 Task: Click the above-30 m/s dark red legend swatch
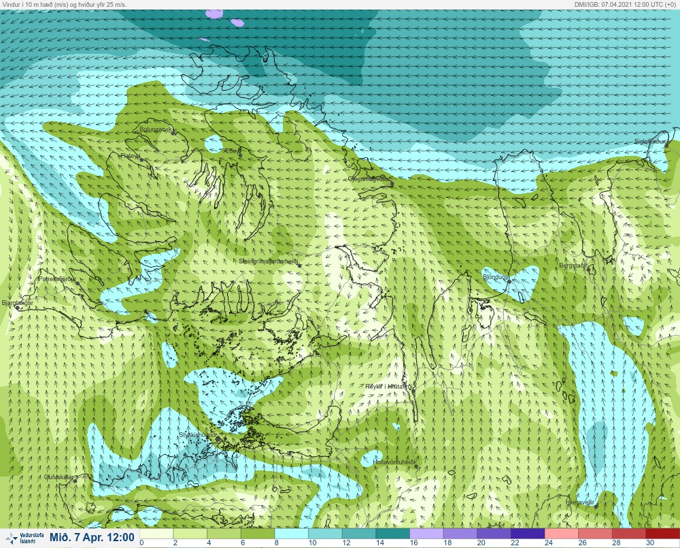[663, 534]
